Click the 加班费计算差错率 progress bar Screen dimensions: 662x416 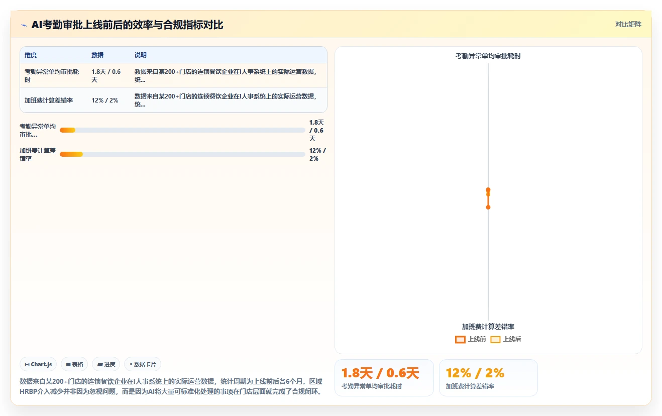coord(182,154)
